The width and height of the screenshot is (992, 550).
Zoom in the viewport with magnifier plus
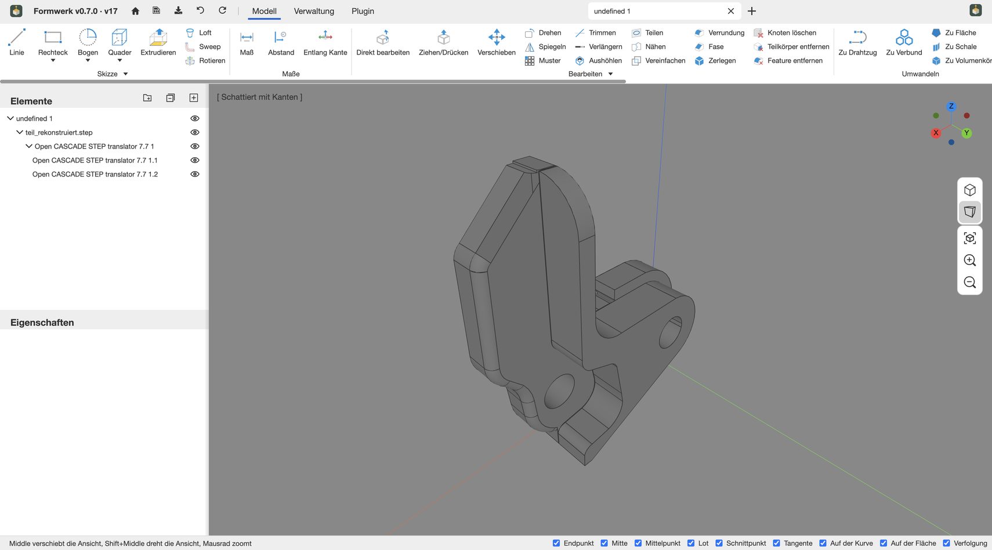[969, 260]
